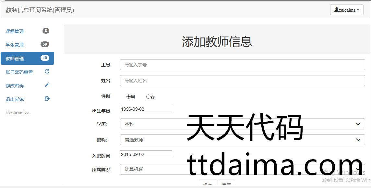
Task: Click the 教务信息查询系统 header title link
Action: (x=40, y=10)
